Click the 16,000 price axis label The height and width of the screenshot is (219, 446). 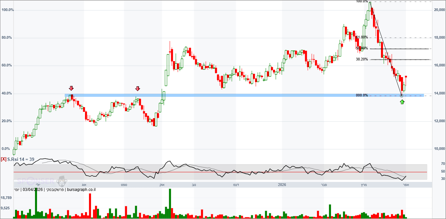(x=440, y=65)
